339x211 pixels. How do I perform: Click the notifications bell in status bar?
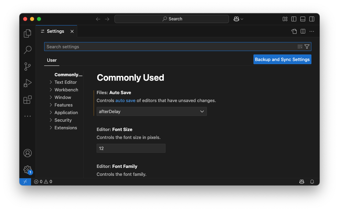(312, 182)
